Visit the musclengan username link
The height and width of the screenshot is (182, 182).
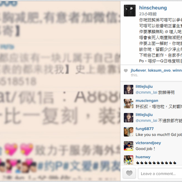147,101
